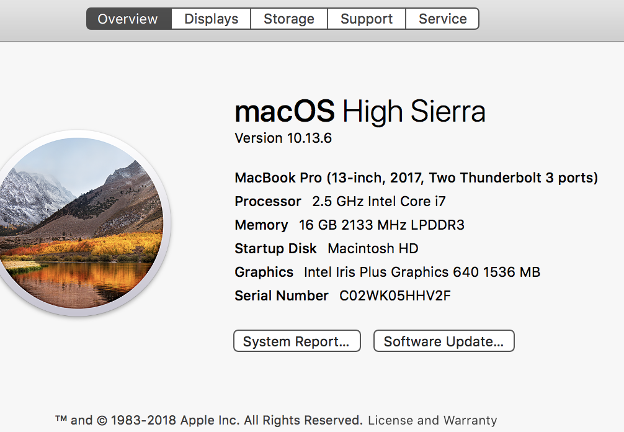Click the macOS High Sierra mountain logo
The image size is (624, 432).
(81, 223)
